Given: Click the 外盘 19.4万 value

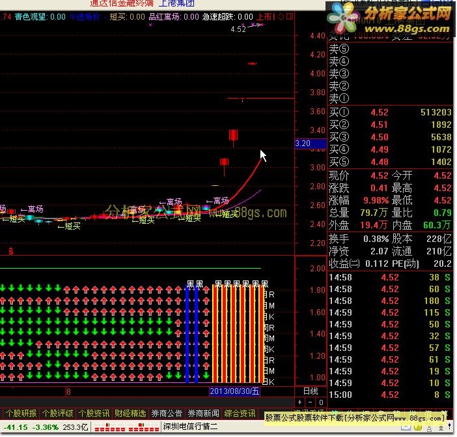Looking at the screenshot, I should pos(374,225).
